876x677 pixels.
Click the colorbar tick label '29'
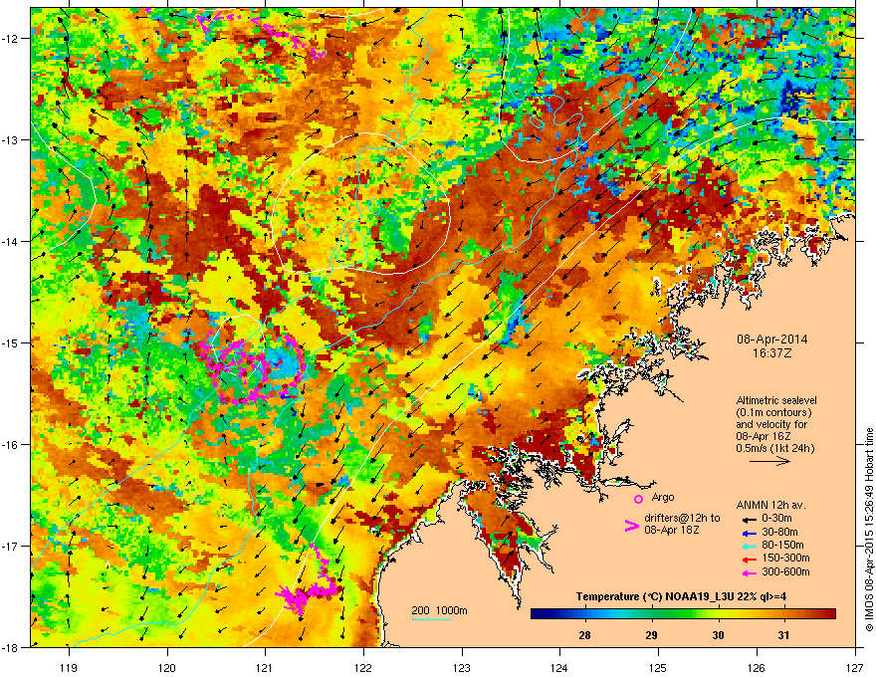pyautogui.click(x=651, y=635)
